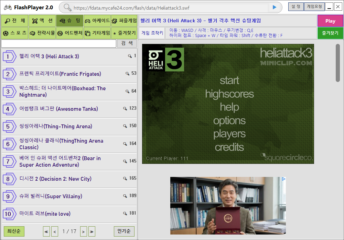344x240 pixels.
Task: Select Bear in Super Action Adventure entry
Action: pyautogui.click(x=69, y=162)
